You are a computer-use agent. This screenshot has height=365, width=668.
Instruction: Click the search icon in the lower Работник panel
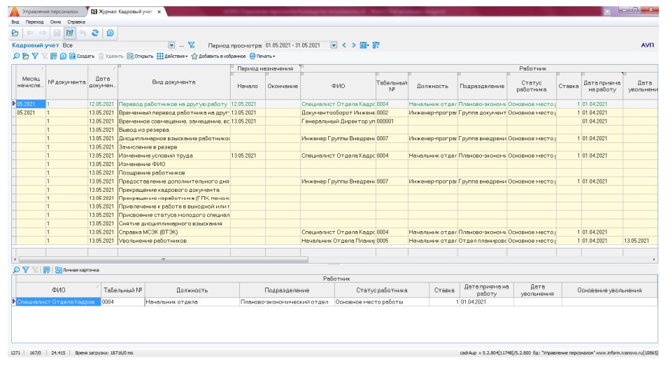click(x=17, y=269)
